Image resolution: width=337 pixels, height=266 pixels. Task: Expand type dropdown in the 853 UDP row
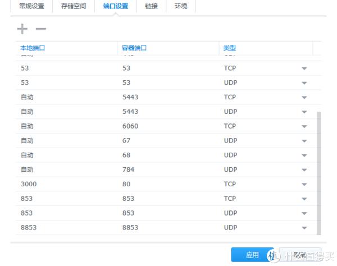(304, 213)
